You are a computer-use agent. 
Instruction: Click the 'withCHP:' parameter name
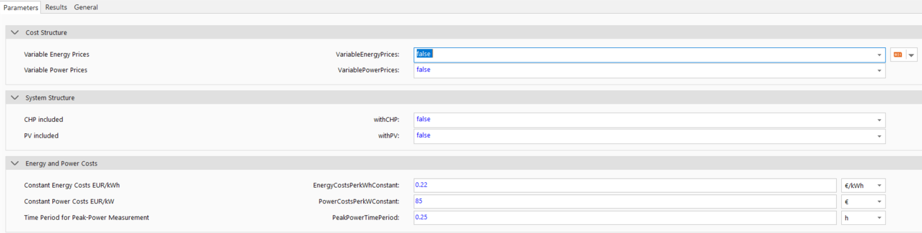(x=386, y=119)
